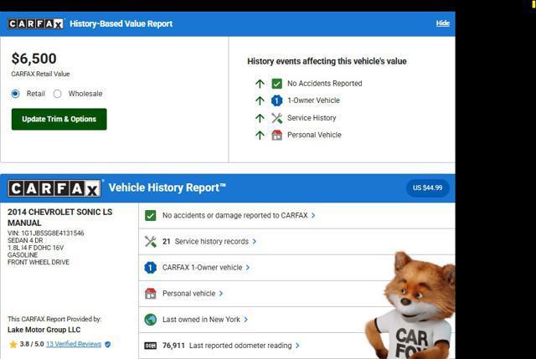Screen dimensions: 536x359
Task: Click No Accidents Reported event label
Action: tap(324, 84)
